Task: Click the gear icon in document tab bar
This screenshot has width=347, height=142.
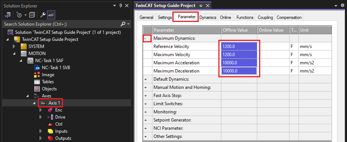Action: coord(342,6)
